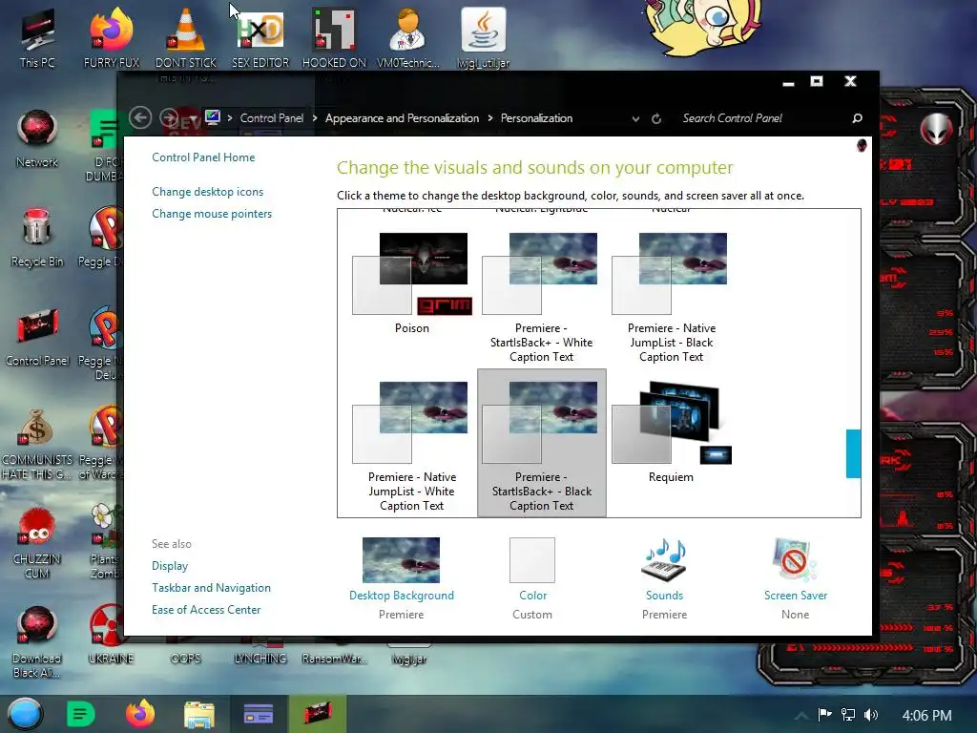Select the VLC cone desktop shortcut
This screenshot has height=733, width=977.
[x=186, y=38]
